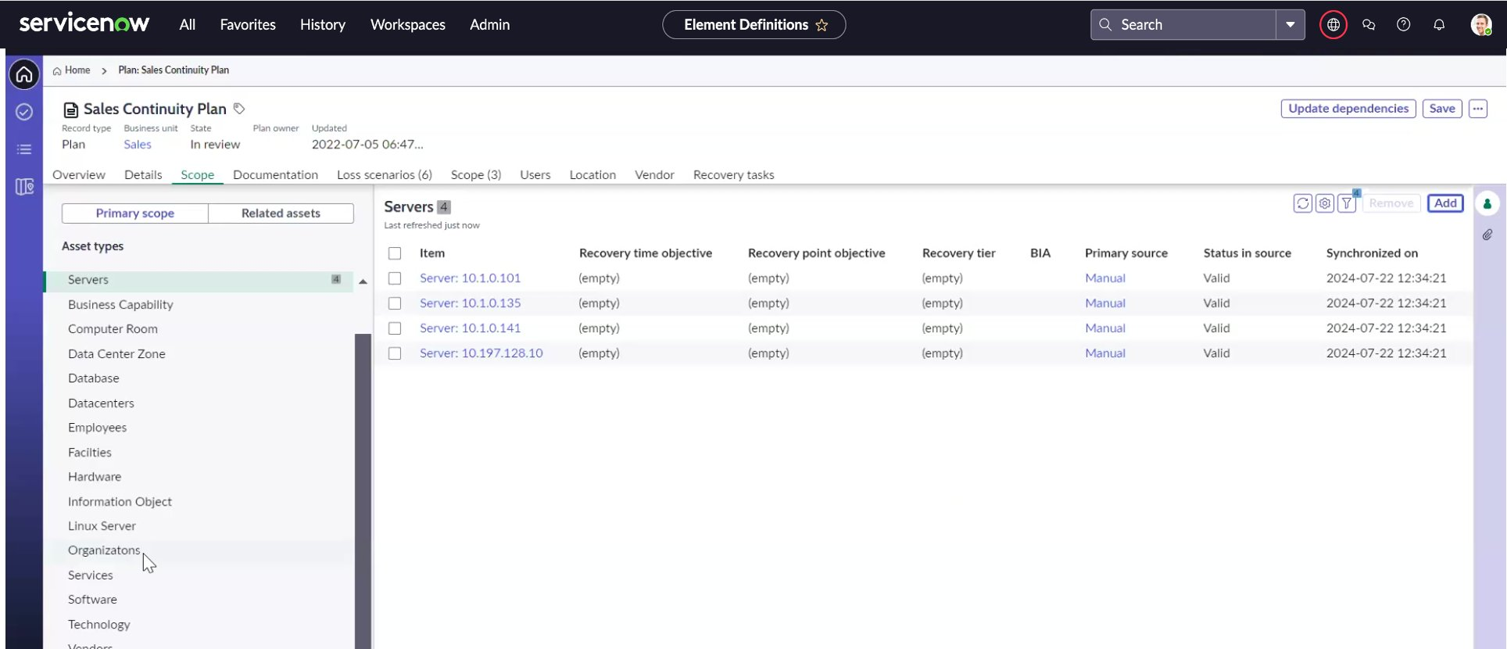Switch to the Location tab
The width and height of the screenshot is (1507, 649).
[592, 175]
